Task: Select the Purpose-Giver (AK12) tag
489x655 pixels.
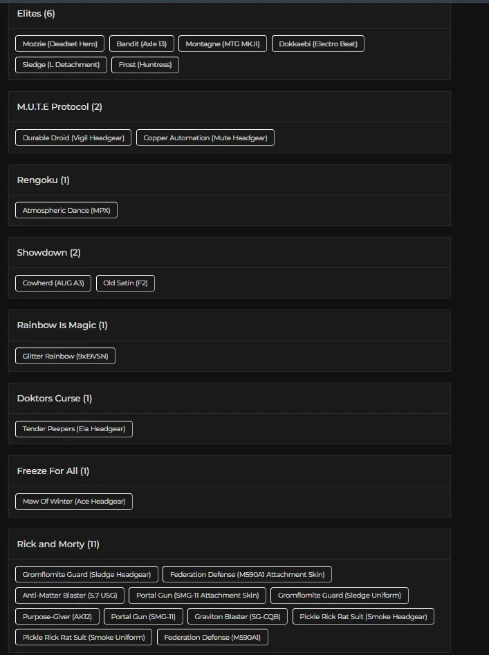Action: [x=57, y=616]
